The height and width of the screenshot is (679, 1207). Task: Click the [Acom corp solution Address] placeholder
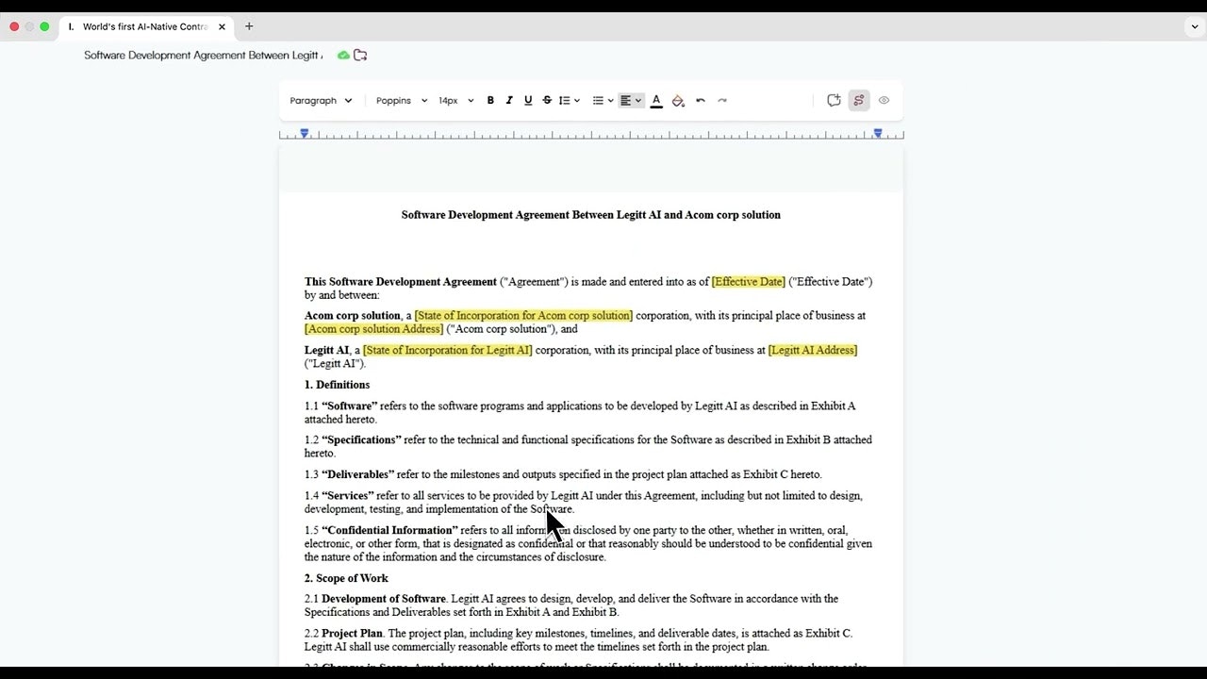pos(373,329)
